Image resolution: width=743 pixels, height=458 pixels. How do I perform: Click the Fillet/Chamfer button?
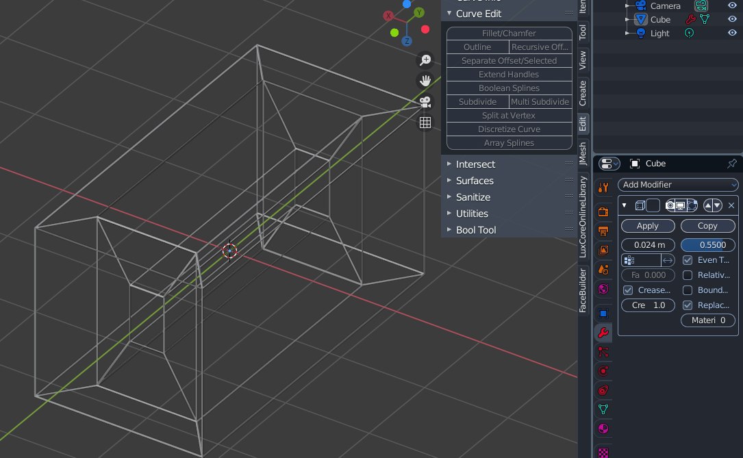point(509,33)
